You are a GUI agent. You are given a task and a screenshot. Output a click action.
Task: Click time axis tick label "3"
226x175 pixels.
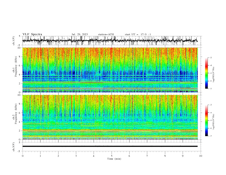(76, 156)
